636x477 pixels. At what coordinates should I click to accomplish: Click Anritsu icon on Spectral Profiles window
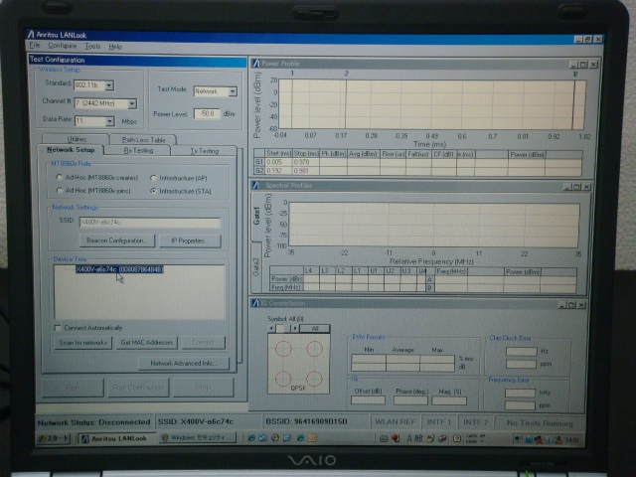255,185
